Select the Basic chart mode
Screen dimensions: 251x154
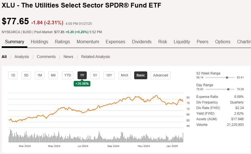[141, 75]
